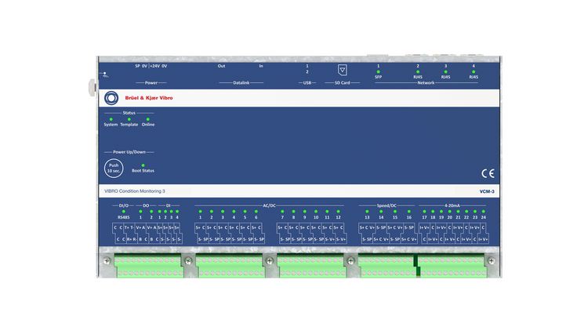The image size is (588, 330).
Task: Click the DI/O group heading
Action: (x=124, y=206)
